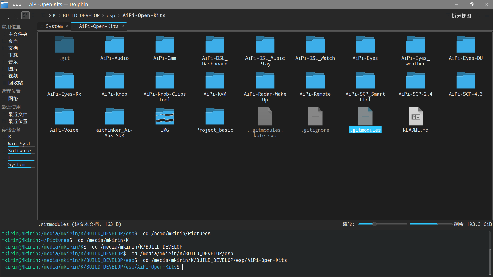The height and width of the screenshot is (277, 493).
Task: Click the Dolphin folder icon in title bar
Action: (4, 4)
